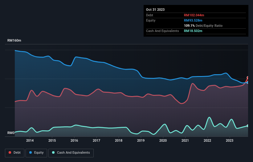Viewport: 253px width, 162px height.
Task: Click the blue Equity end-point marker
Action: [248, 82]
